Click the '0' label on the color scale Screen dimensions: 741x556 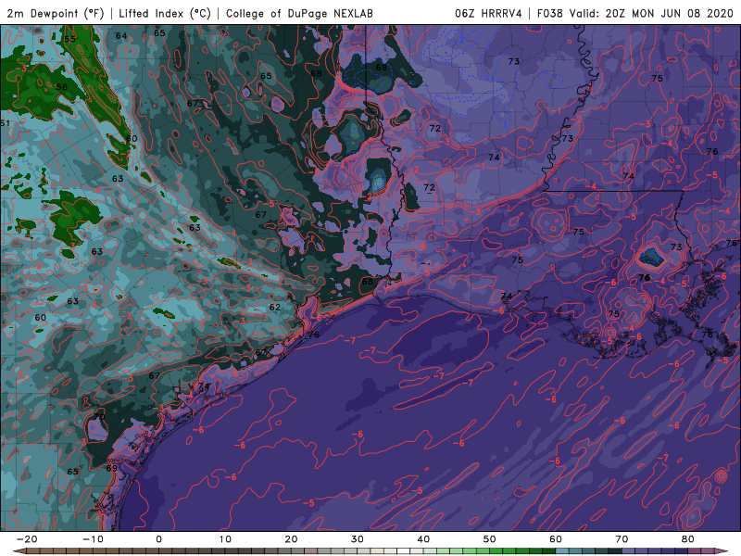[158, 539]
